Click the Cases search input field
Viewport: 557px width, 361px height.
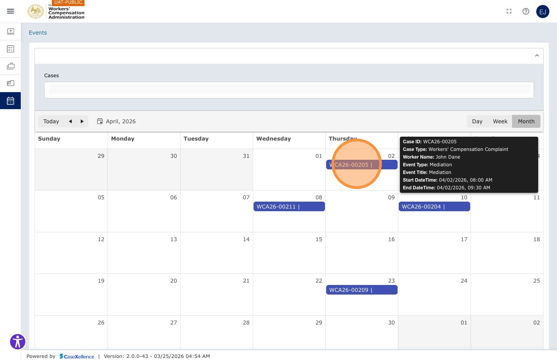[289, 90]
